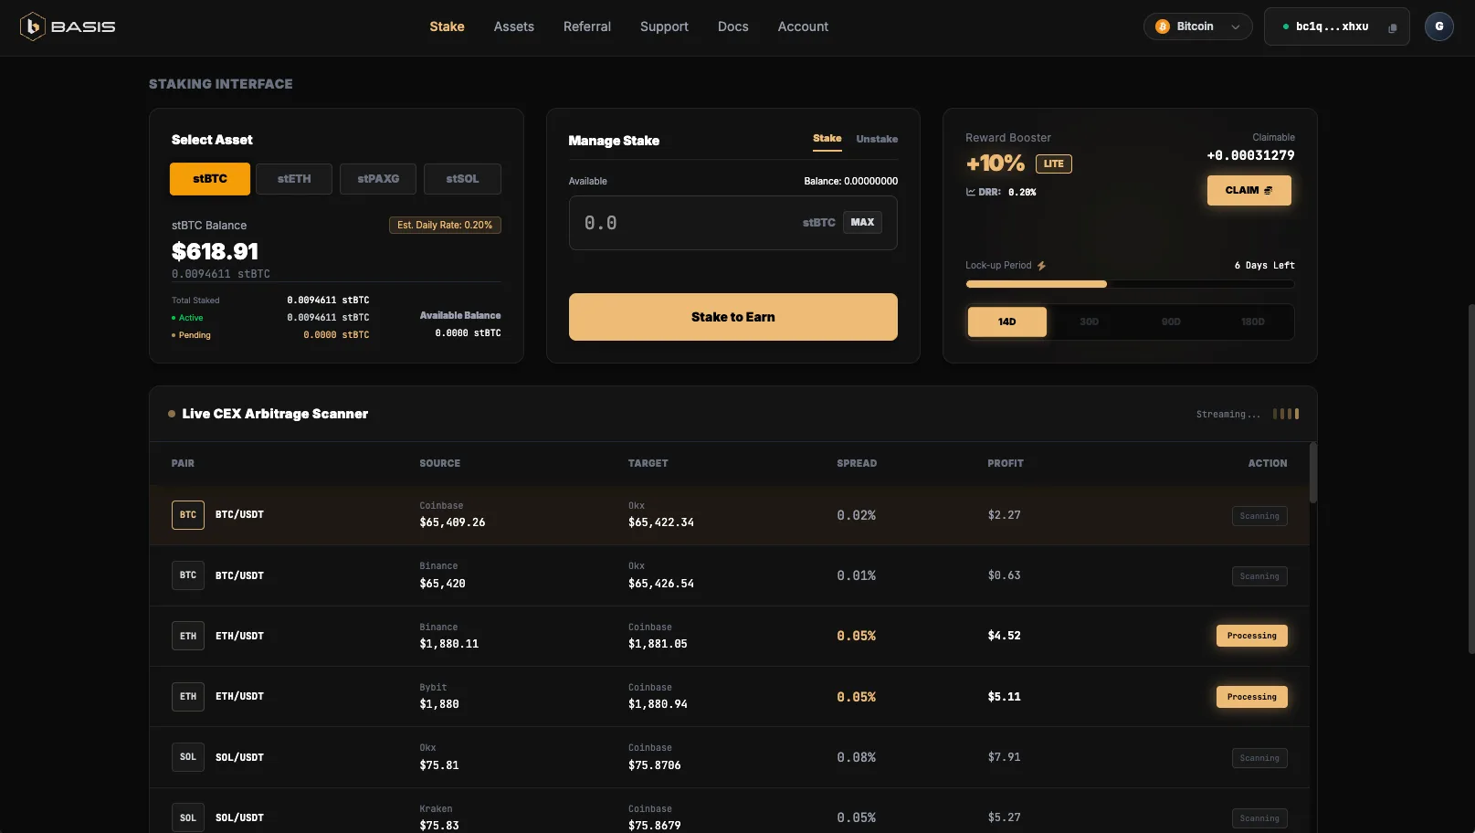Screen dimensions: 1475x833
Task: Click the dot before Live CEX Arbitrage Scanner
Action: pyautogui.click(x=172, y=414)
